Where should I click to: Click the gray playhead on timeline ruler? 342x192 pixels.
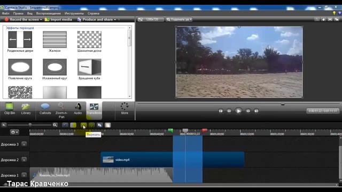(185, 130)
